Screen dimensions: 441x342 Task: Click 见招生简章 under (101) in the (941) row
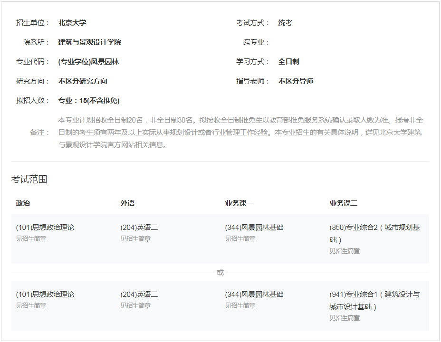click(31, 305)
